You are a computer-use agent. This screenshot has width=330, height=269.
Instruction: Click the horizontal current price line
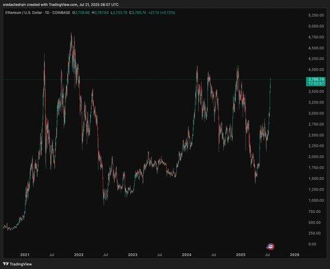tap(154, 79)
